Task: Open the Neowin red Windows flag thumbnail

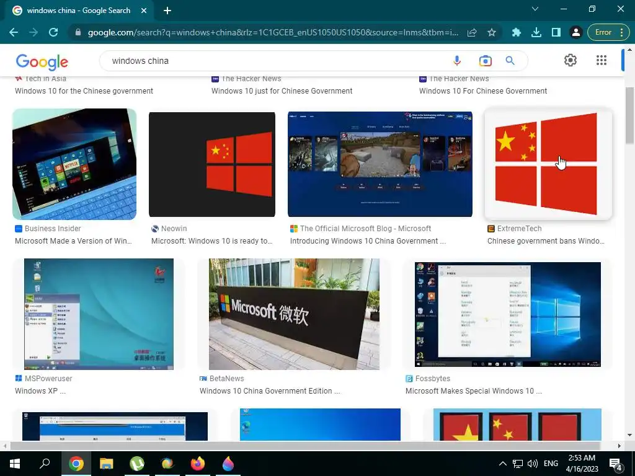Action: [x=212, y=164]
